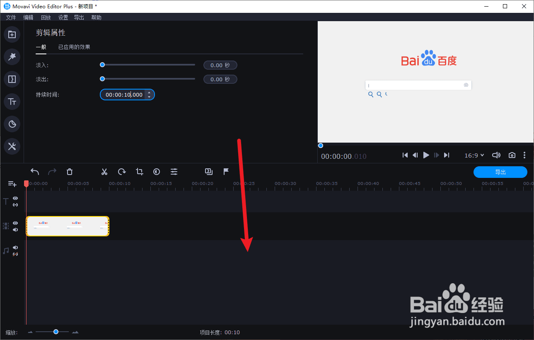
Task: Step forward one frame
Action: click(436, 155)
